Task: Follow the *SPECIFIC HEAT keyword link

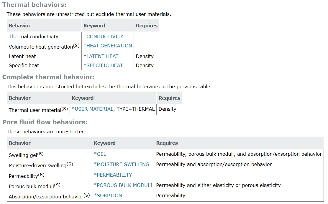Action: click(x=103, y=65)
